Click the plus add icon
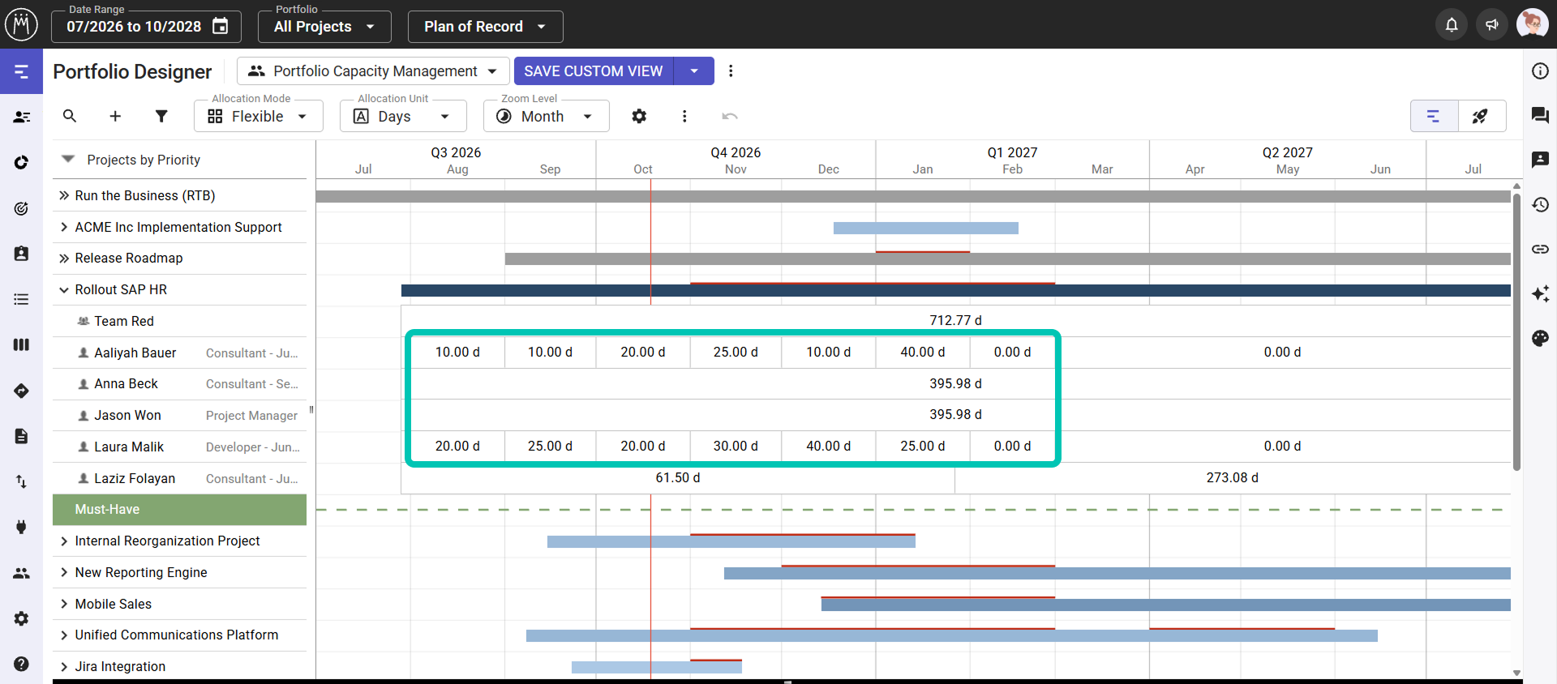The image size is (1557, 684). coord(115,116)
